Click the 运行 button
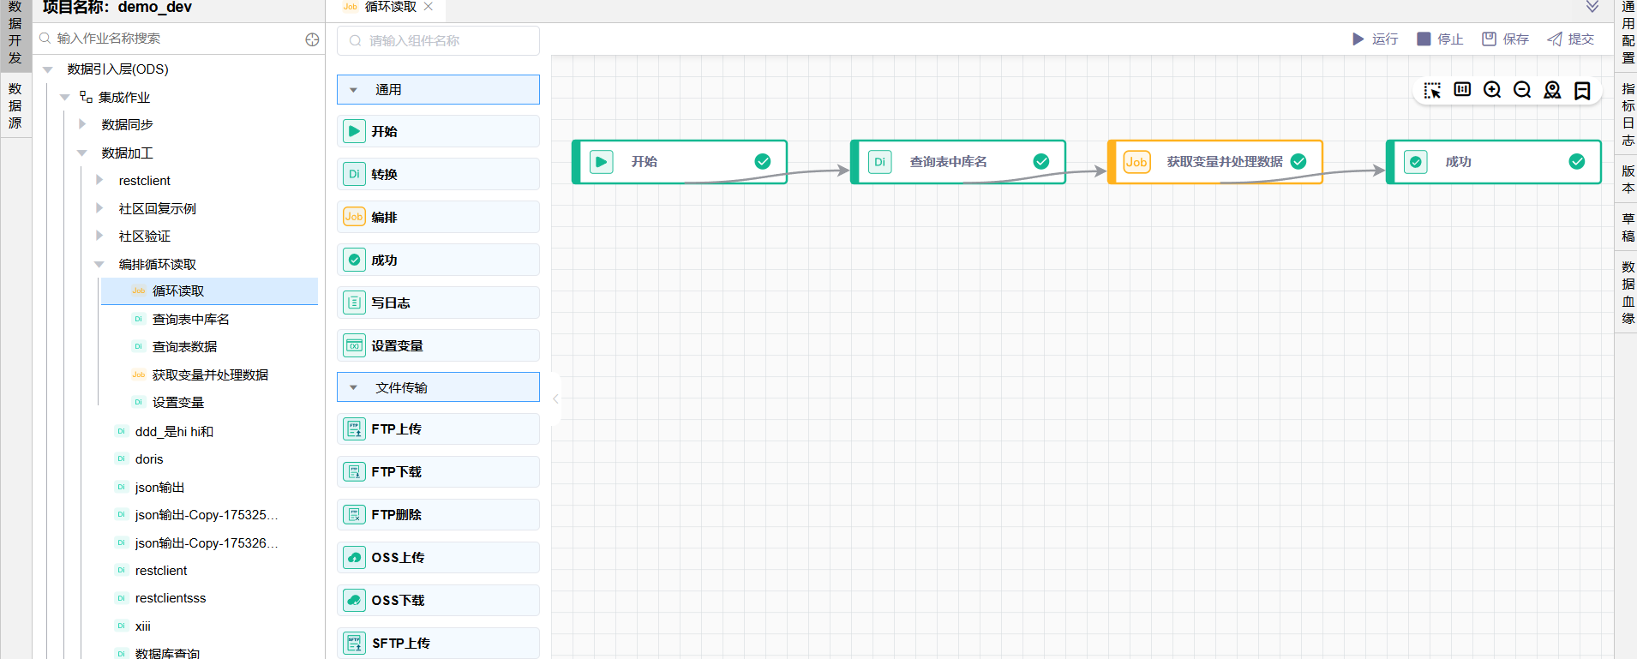1637x659 pixels. [x=1375, y=39]
